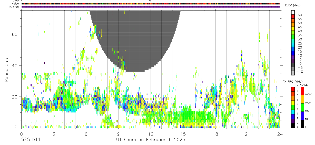This screenshot has width=315, height=145.
Task: Click the 'Noise' row label at top left
Action: pos(16,4)
